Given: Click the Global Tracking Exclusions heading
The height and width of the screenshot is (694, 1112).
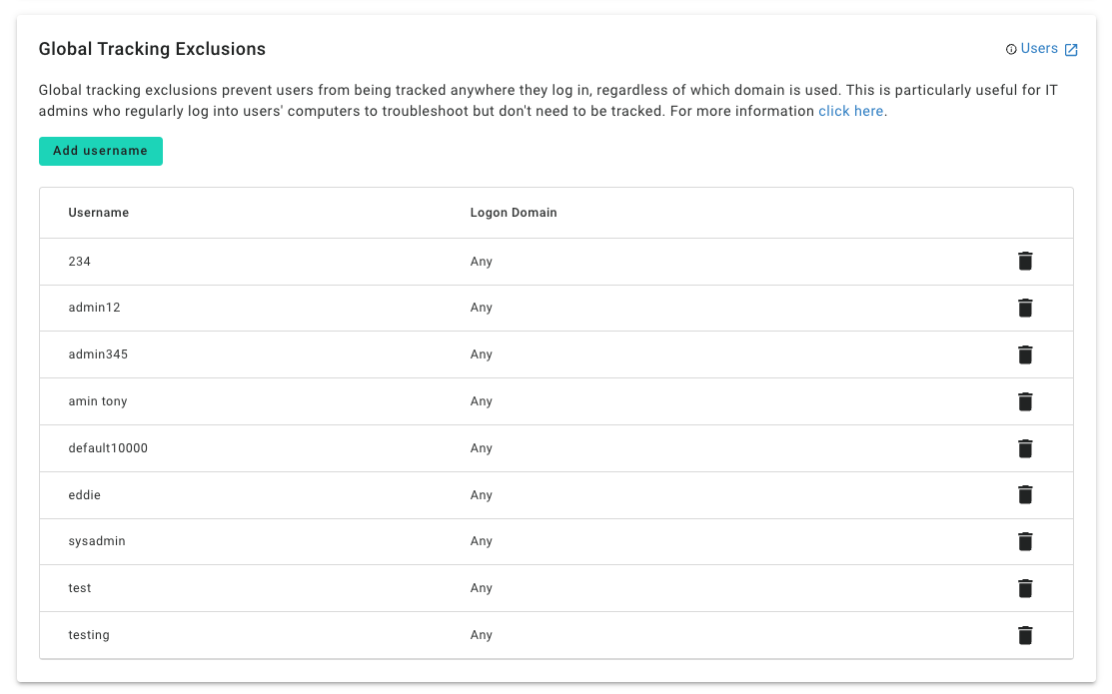Looking at the screenshot, I should (152, 49).
